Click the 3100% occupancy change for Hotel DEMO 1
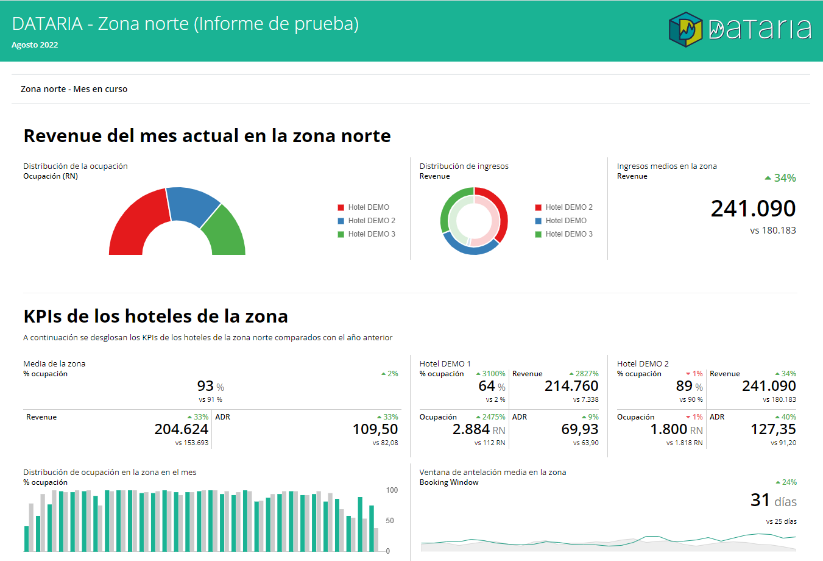Image resolution: width=823 pixels, height=561 pixels. (491, 374)
